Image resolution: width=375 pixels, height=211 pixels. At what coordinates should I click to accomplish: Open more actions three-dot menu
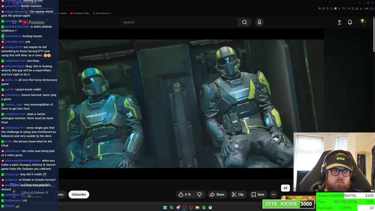click(x=273, y=195)
